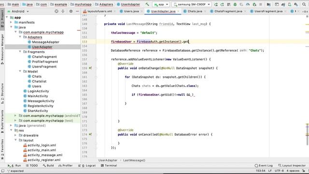Collapse the layout folder
Screen dimensions: 309x174
(x=15, y=140)
